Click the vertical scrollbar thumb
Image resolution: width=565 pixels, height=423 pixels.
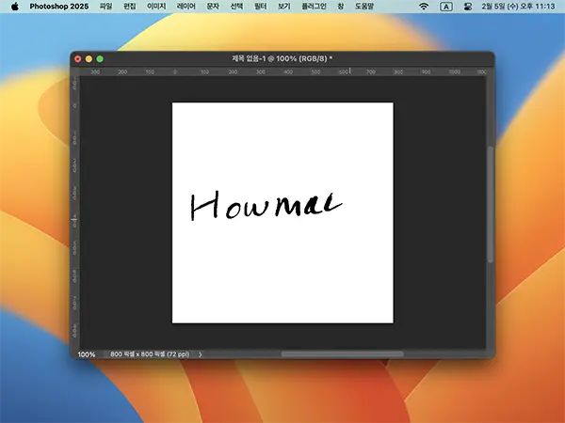(491, 204)
